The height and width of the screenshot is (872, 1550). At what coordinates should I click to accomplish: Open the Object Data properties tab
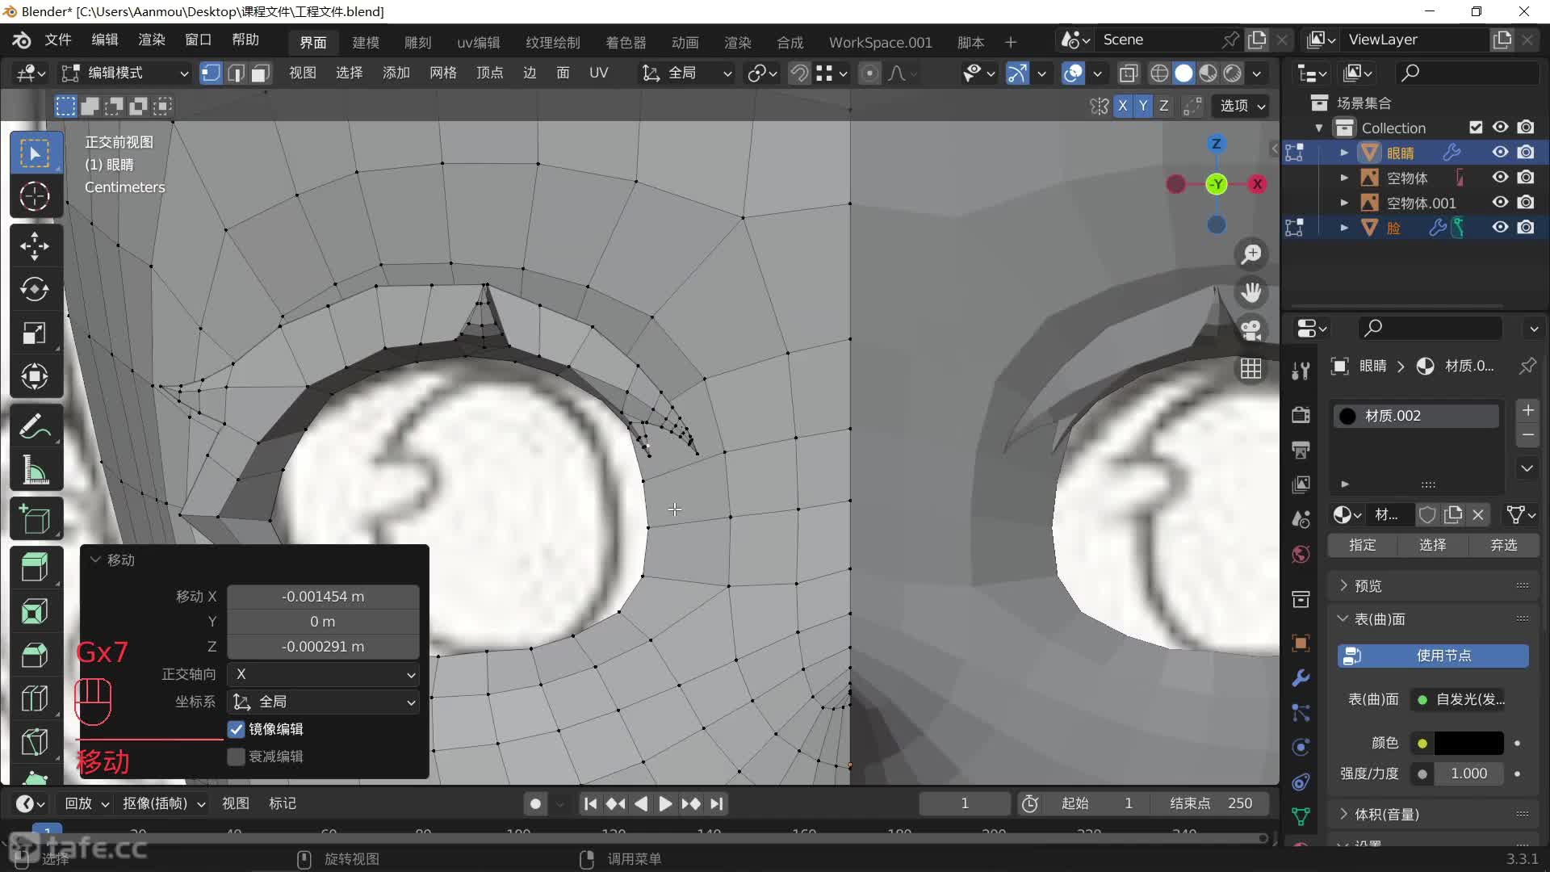coord(1301,816)
